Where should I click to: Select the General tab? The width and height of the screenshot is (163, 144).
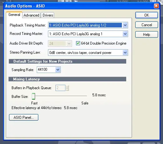tap(14, 15)
